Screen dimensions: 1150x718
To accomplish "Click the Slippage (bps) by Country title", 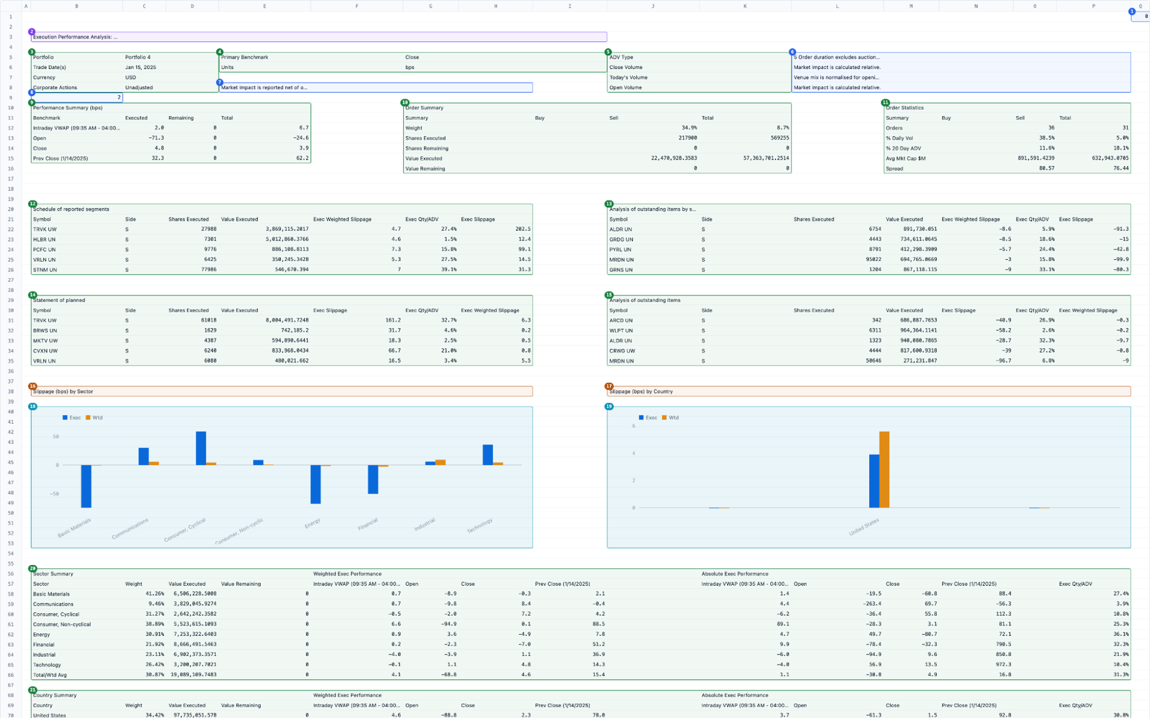I will (x=868, y=392).
